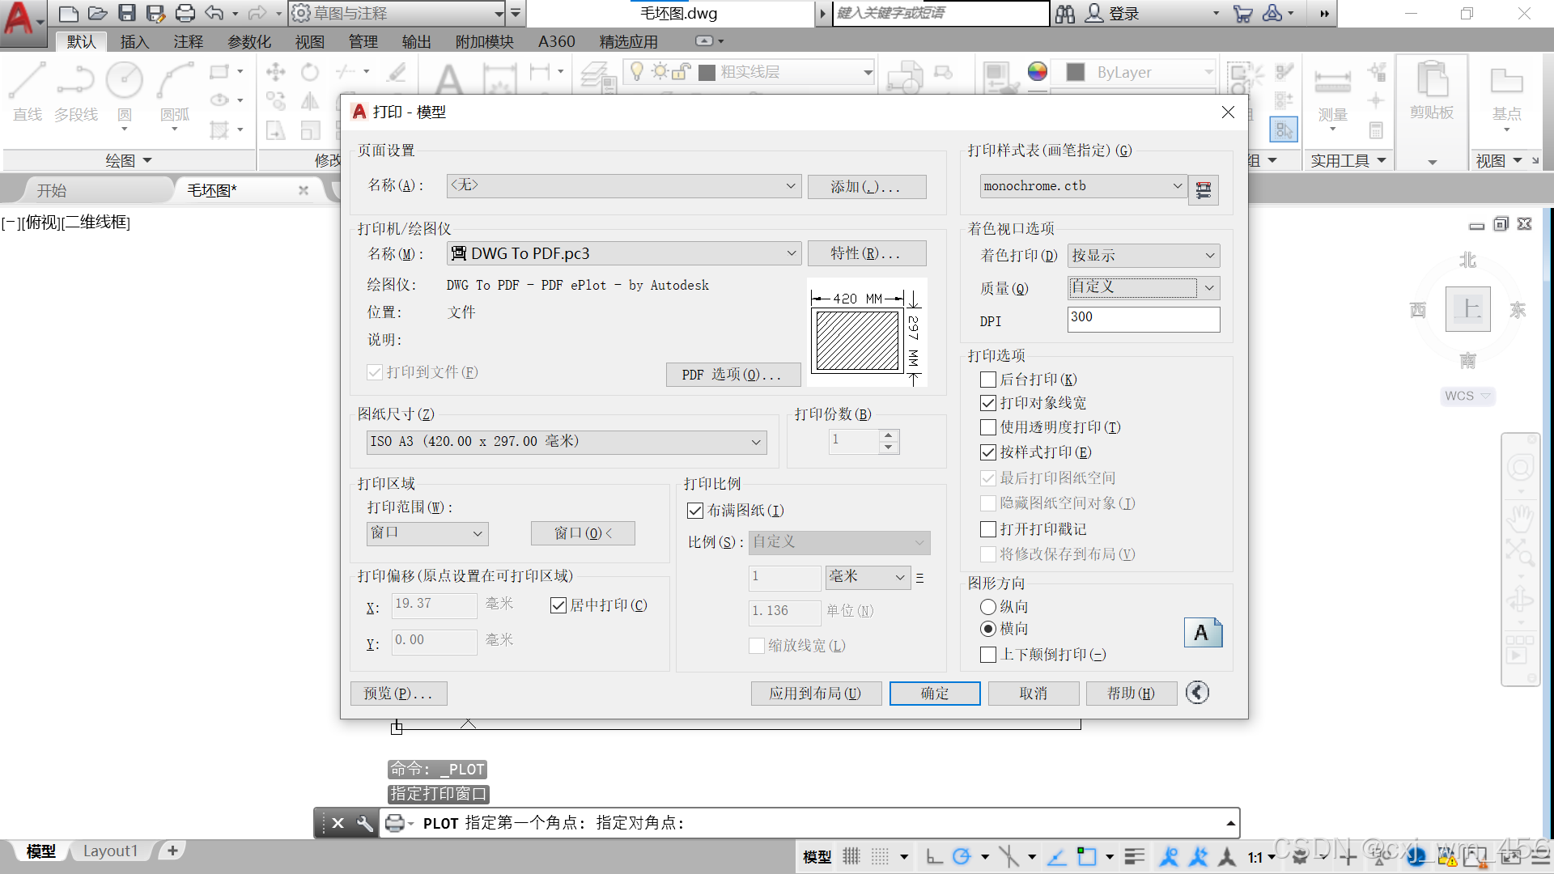This screenshot has height=874, width=1554.
Task: Click the 应用到布局 button
Action: (x=815, y=694)
